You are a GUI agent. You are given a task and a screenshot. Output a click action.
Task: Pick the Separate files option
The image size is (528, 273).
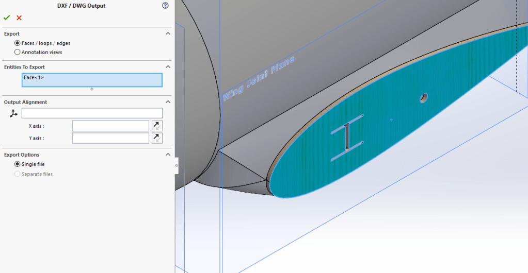18,174
